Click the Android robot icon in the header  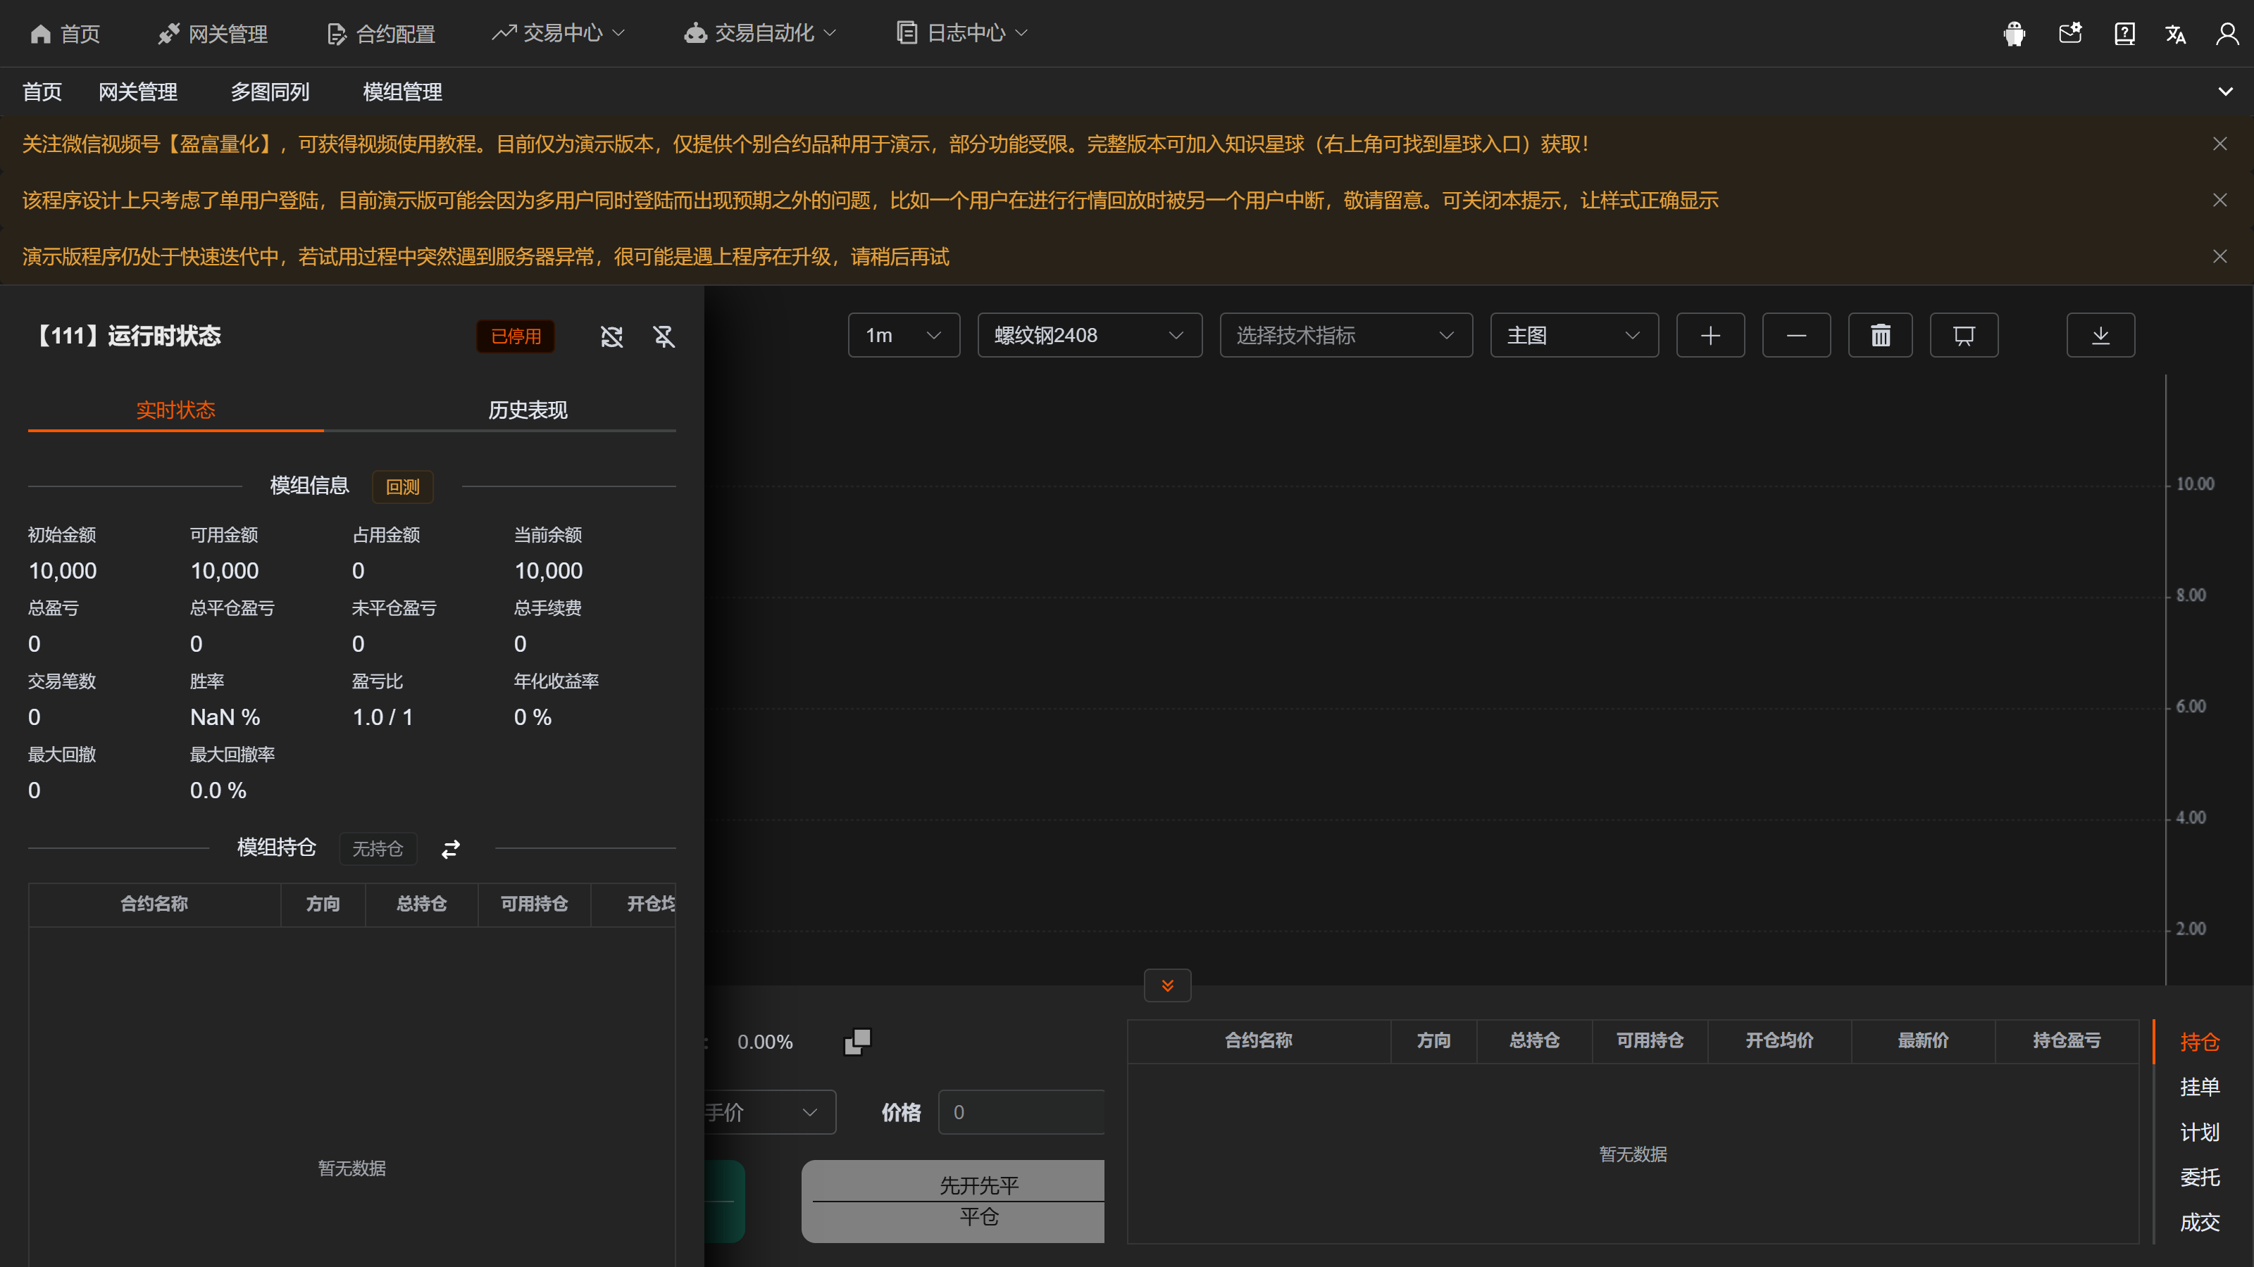[2015, 33]
